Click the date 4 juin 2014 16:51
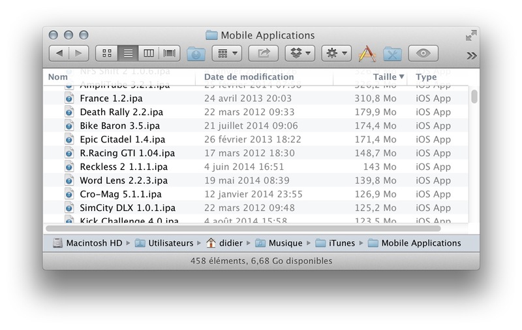522x330 pixels. point(244,167)
